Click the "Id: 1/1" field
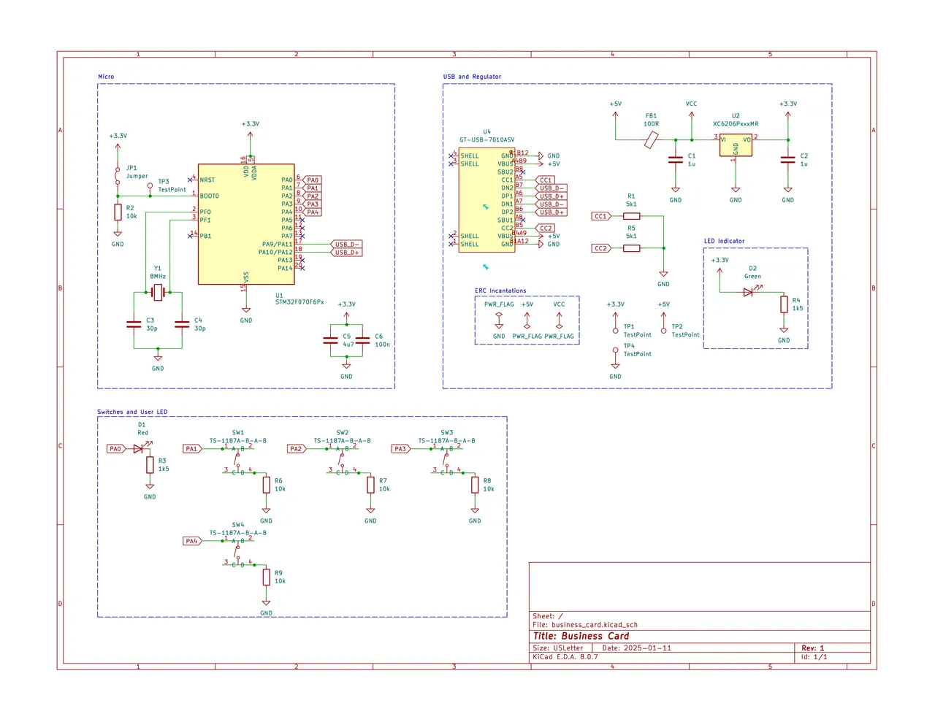Screen dimensions: 935x722 [814, 657]
